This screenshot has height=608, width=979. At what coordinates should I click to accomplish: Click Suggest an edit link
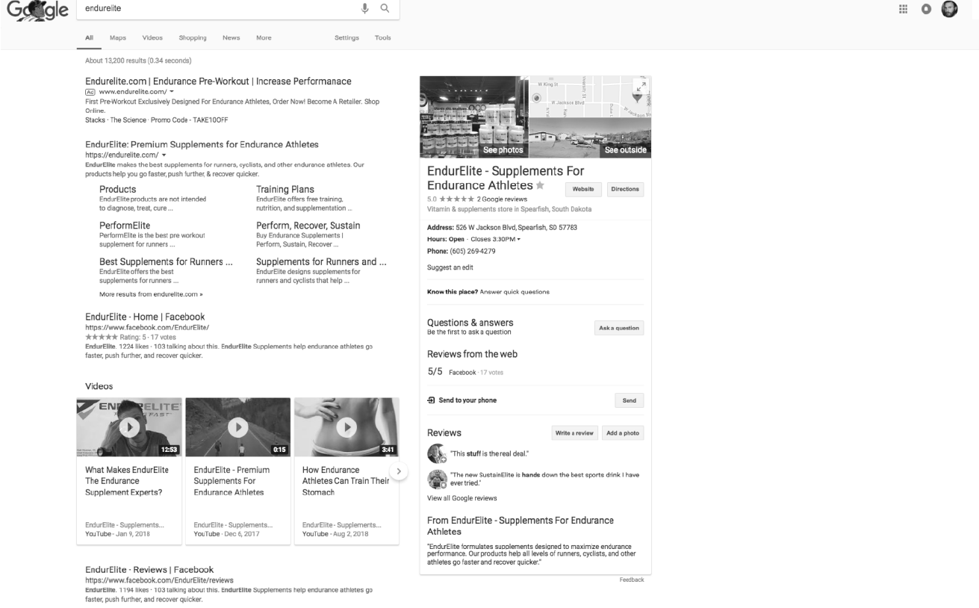(x=450, y=267)
